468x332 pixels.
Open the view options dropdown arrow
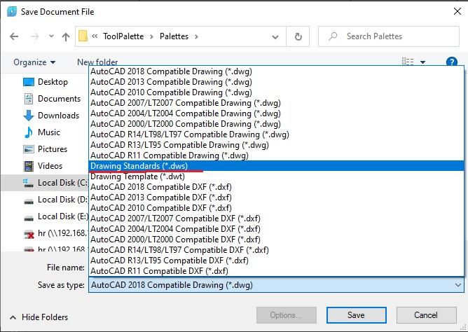point(423,62)
